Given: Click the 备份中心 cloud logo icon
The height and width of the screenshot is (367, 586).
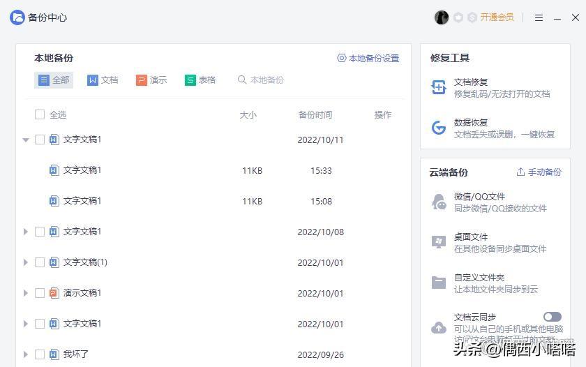Looking at the screenshot, I should [17, 17].
